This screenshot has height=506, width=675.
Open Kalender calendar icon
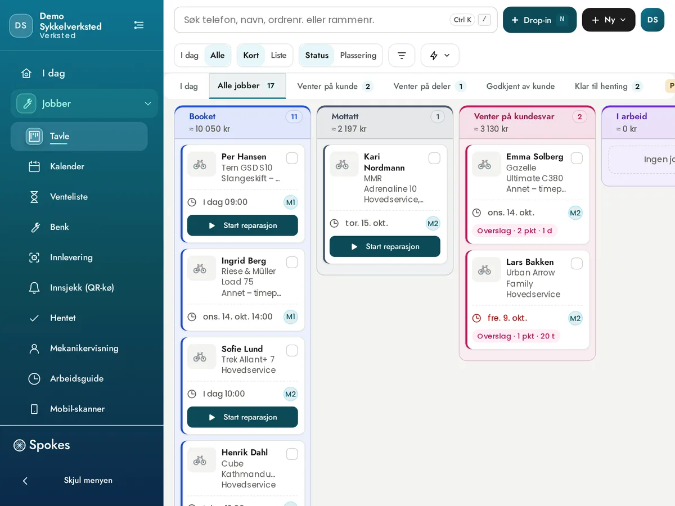pos(34,166)
